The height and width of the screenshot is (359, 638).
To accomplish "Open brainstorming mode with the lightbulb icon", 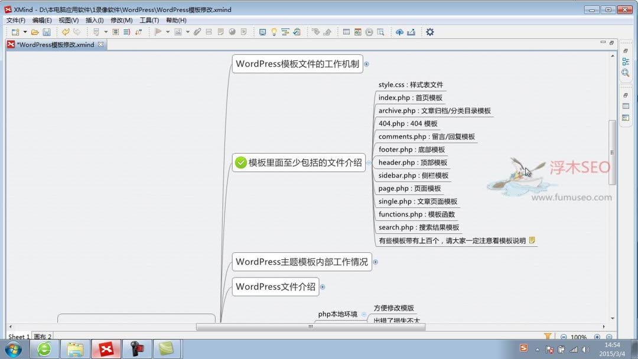I will 274,32.
